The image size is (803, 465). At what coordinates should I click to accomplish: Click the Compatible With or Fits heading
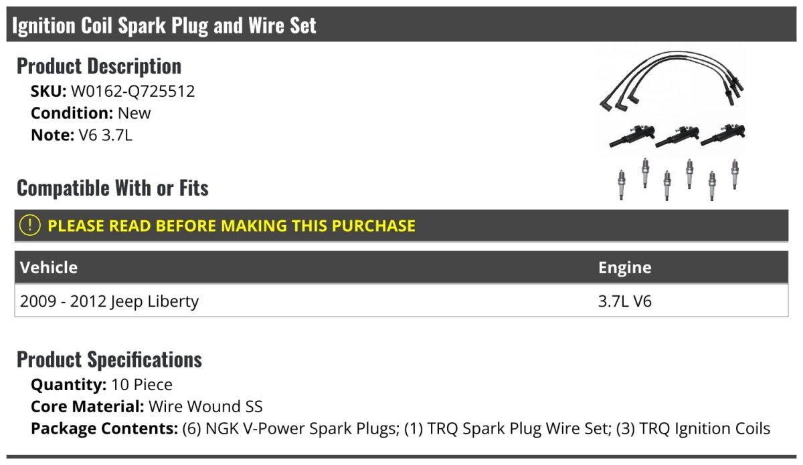click(x=112, y=188)
